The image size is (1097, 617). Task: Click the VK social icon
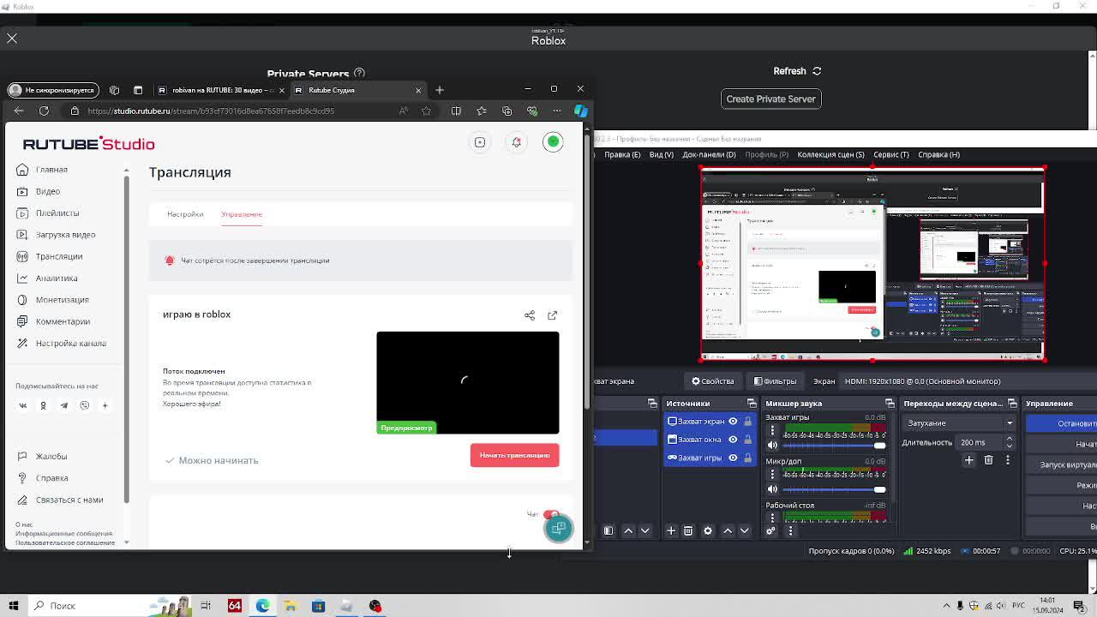[x=23, y=405]
